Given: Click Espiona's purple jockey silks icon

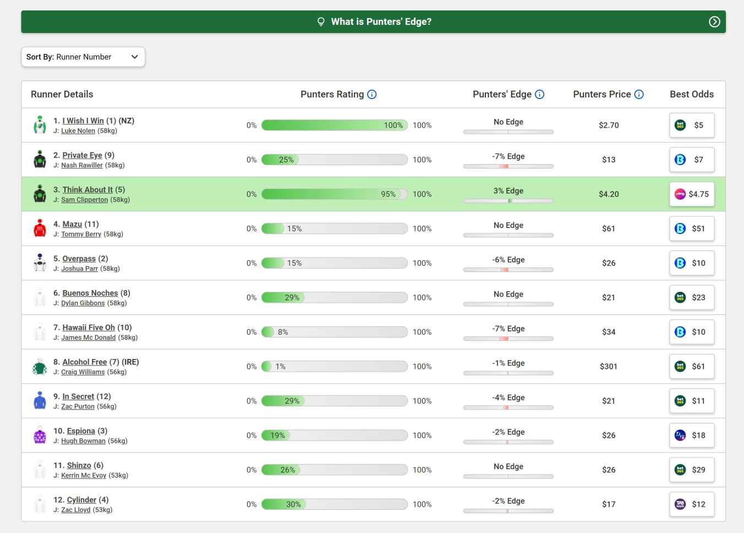Looking at the screenshot, I should click(x=39, y=434).
